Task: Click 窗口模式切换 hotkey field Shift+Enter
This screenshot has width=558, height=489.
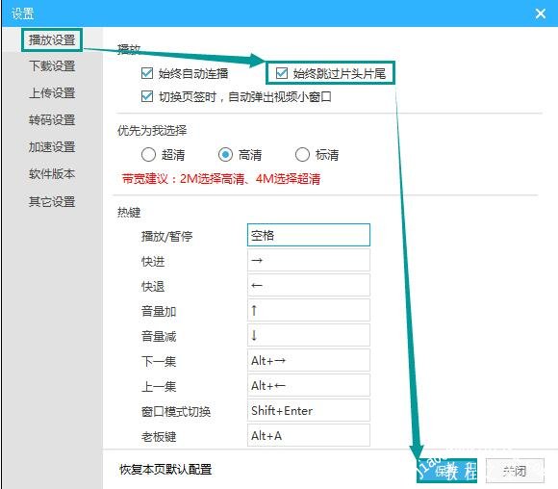Action: point(309,410)
